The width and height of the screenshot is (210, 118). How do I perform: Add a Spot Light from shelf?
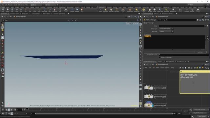(x=111, y=10)
